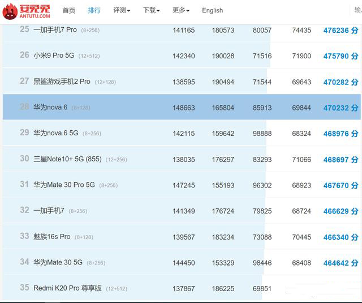
Task: Click total score 464642 分
Action: (x=341, y=263)
